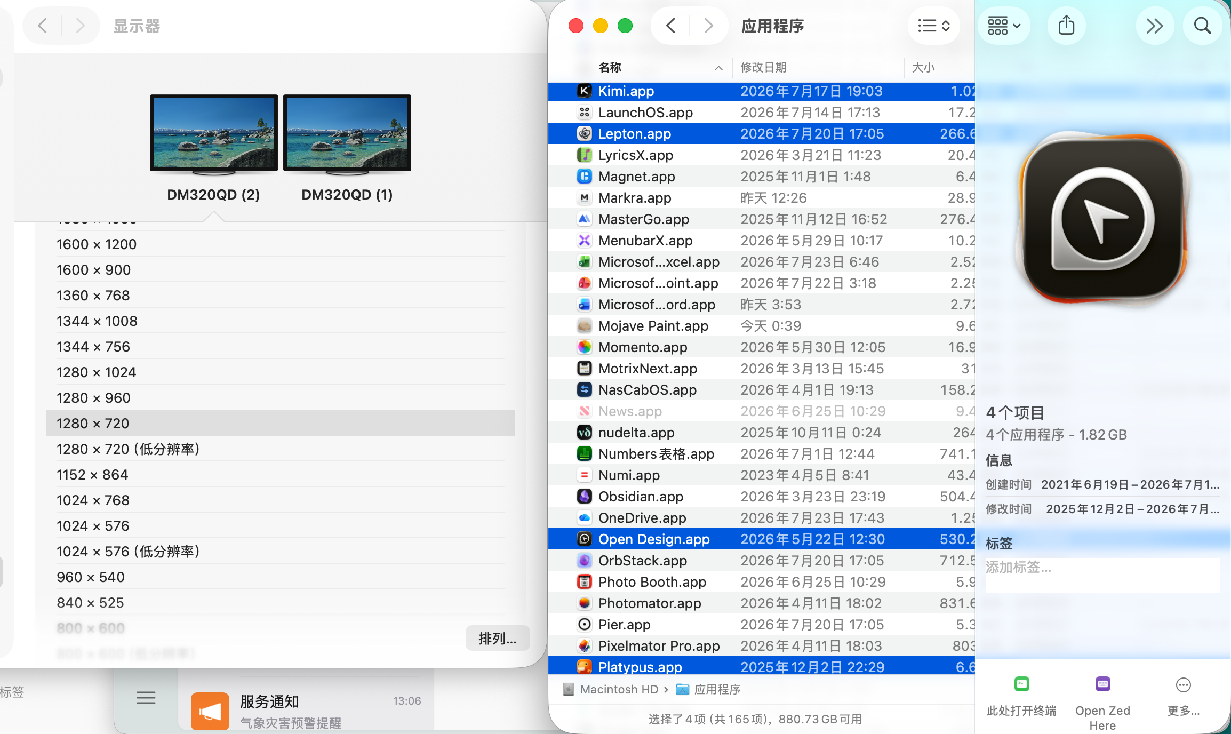Choose the 1344 × 1008 resolution
The height and width of the screenshot is (734, 1231).
pos(281,321)
